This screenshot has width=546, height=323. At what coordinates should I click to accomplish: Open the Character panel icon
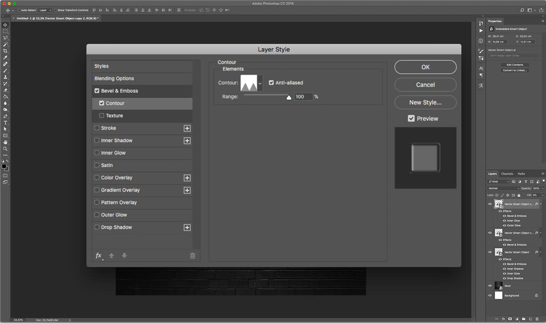481,68
